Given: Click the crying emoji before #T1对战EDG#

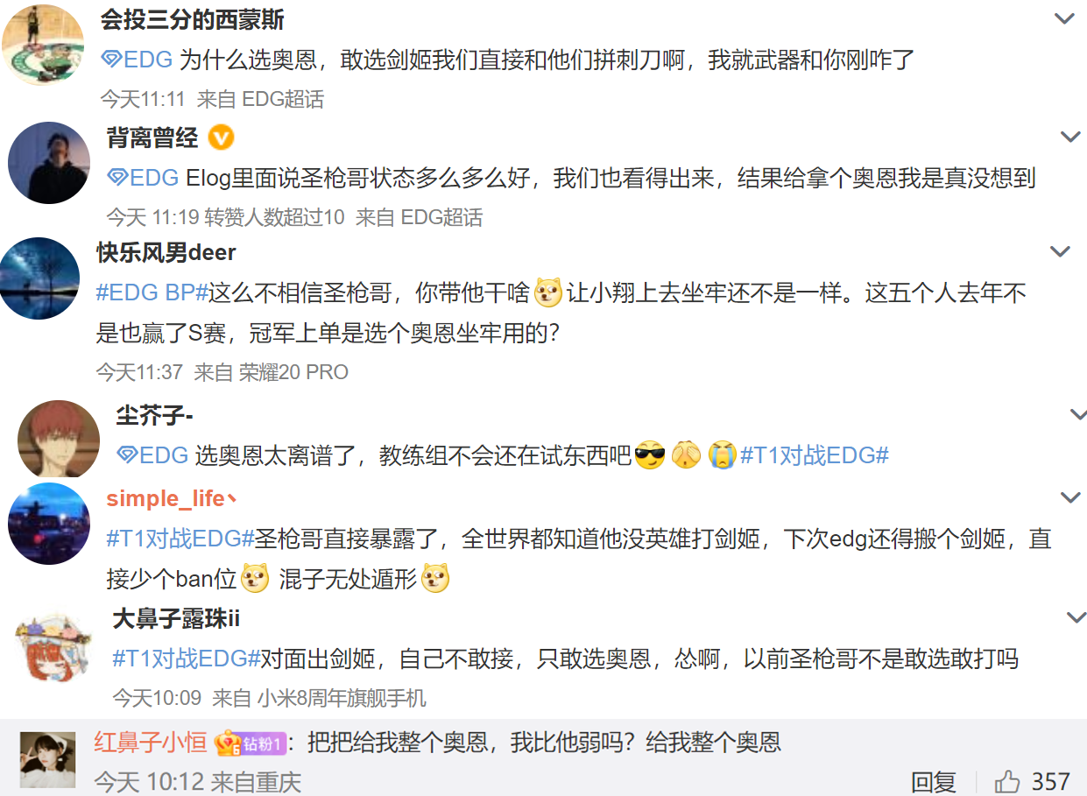Looking at the screenshot, I should tap(722, 455).
